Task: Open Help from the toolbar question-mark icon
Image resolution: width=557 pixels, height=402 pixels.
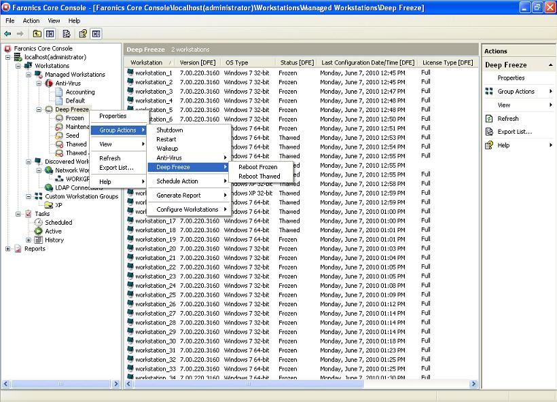Action: (83, 34)
